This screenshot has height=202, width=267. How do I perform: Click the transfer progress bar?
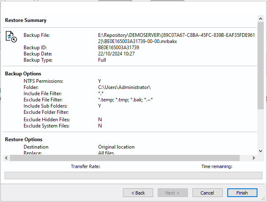pyautogui.click(x=133, y=176)
